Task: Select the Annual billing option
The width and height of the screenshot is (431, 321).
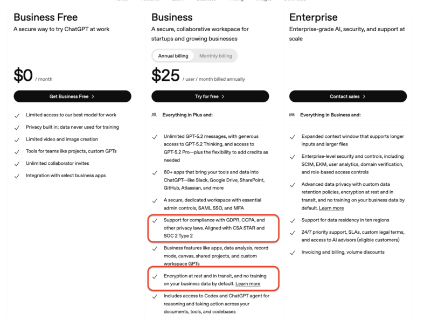Action: 173,56
